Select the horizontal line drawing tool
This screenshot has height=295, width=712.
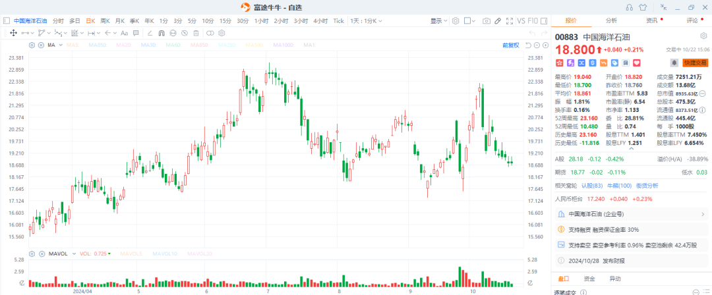click(25, 33)
